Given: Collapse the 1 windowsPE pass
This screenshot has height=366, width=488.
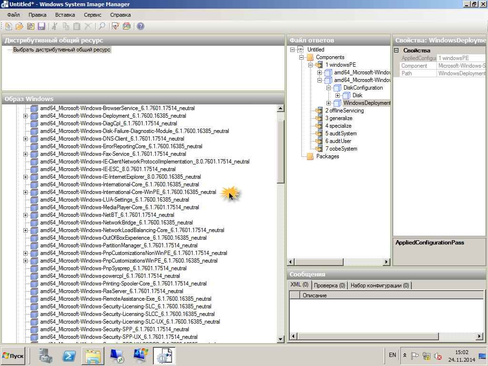Looking at the screenshot, I should [x=311, y=65].
